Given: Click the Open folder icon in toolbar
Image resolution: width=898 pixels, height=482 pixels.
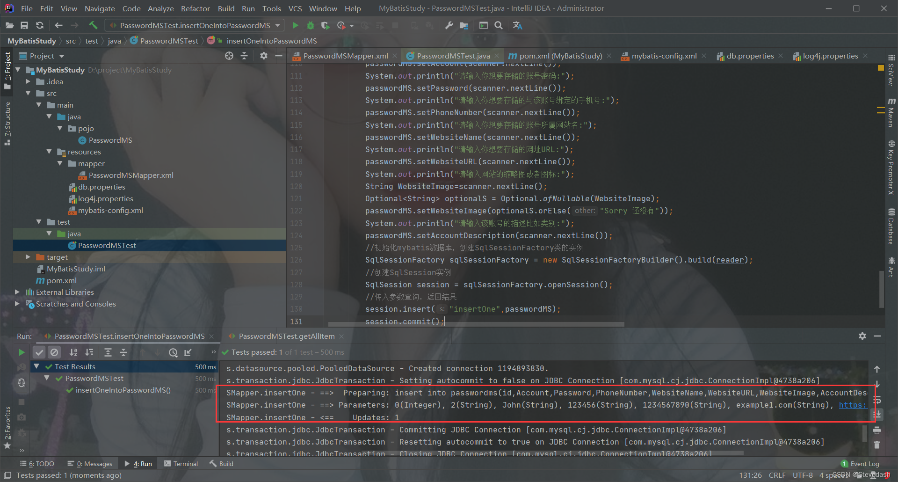Looking at the screenshot, I should 9,25.
